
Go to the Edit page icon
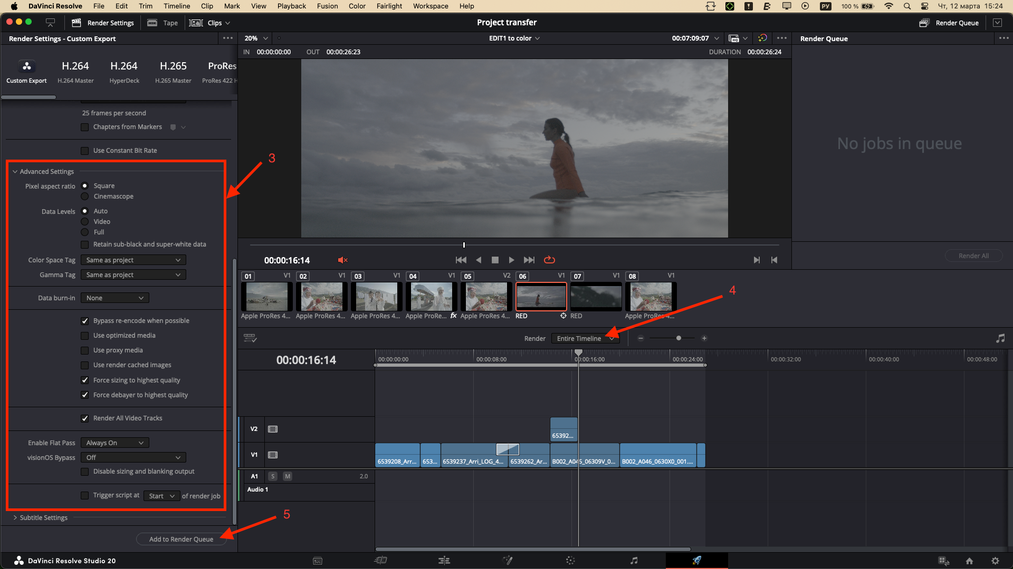pyautogui.click(x=444, y=561)
